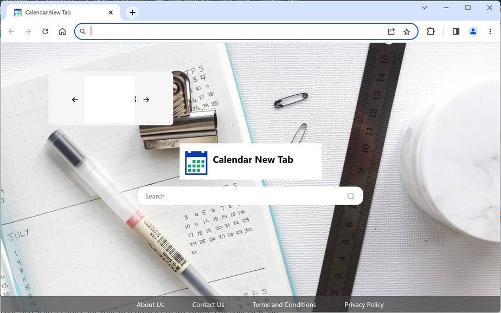Open the Chrome three-dot menu
501x313 pixels.
pos(490,31)
